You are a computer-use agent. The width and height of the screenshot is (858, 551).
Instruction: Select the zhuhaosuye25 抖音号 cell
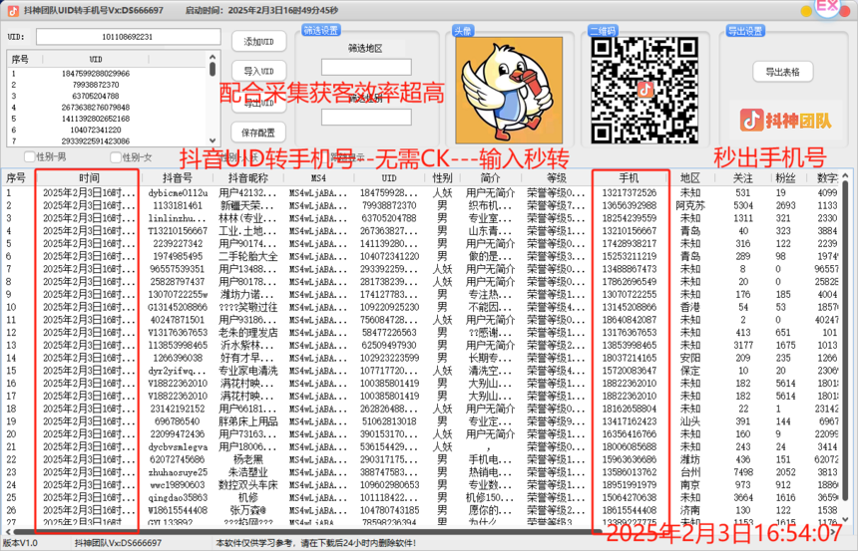pyautogui.click(x=178, y=472)
